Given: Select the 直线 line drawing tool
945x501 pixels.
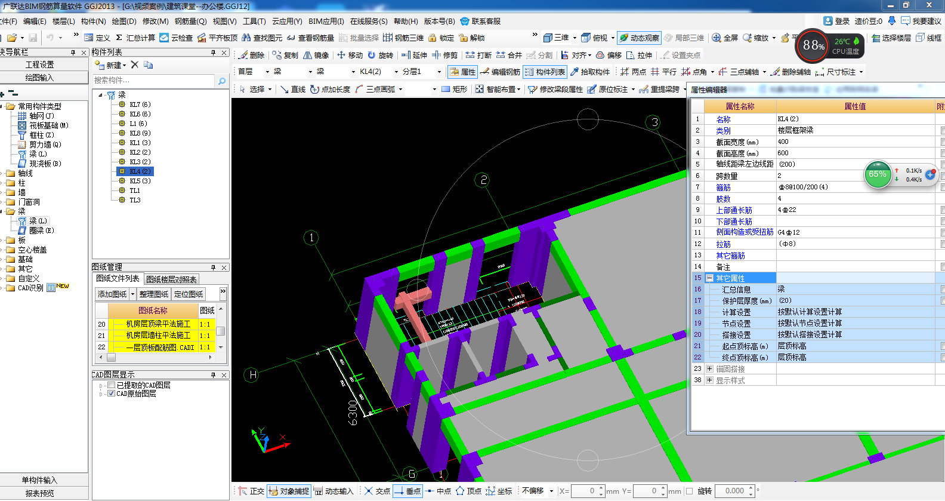Looking at the screenshot, I should pos(293,89).
